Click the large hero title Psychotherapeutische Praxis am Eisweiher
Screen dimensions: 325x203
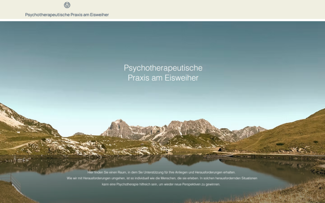click(163, 73)
